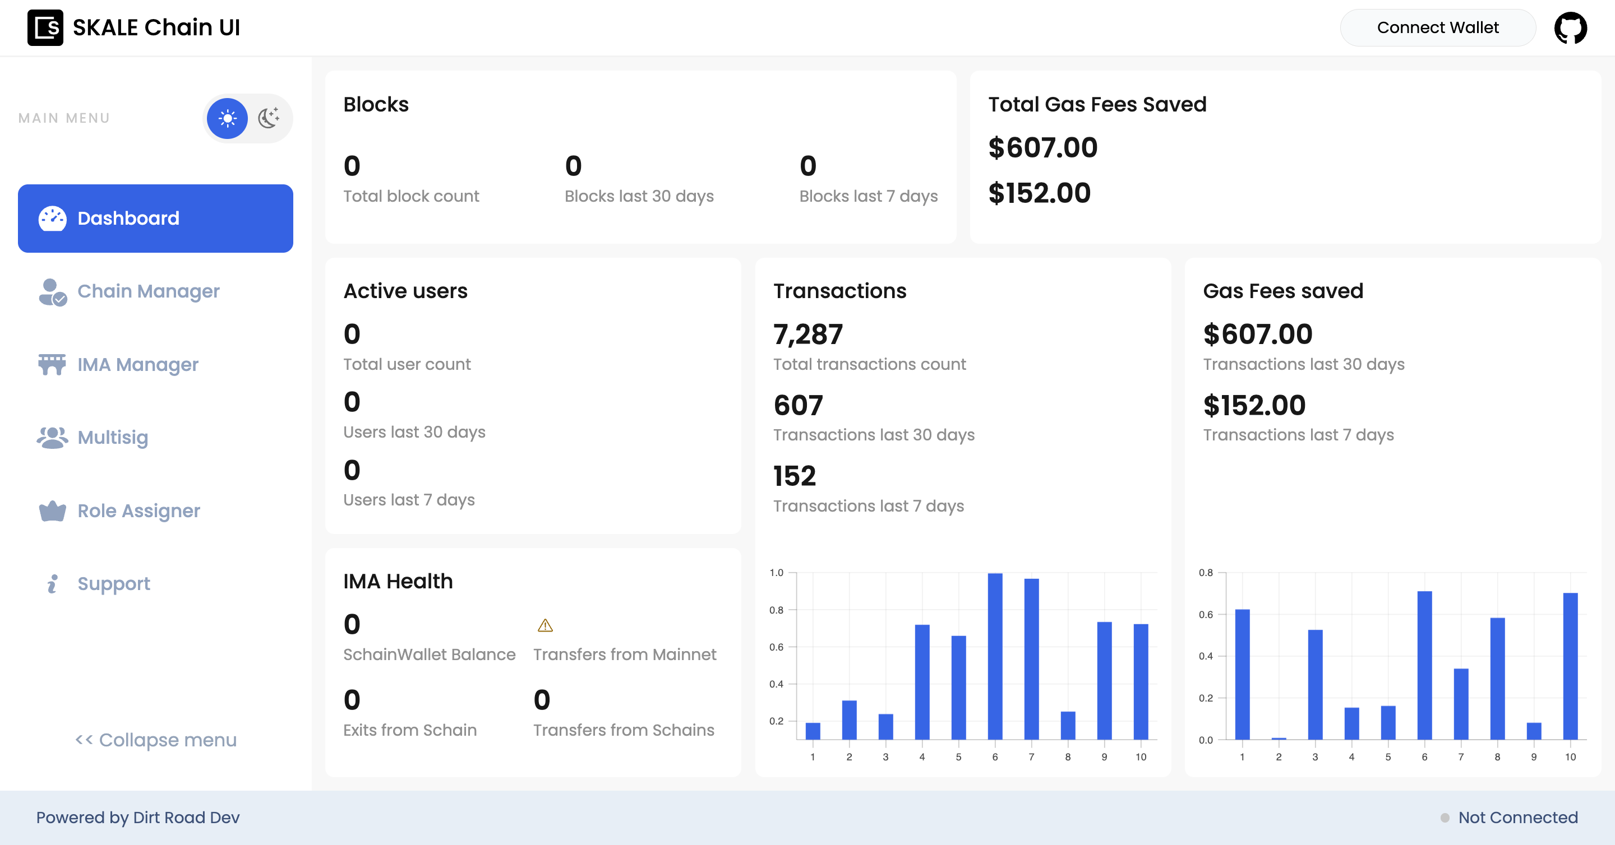Click the Total transactions count label
The width and height of the screenshot is (1615, 845).
tap(870, 364)
